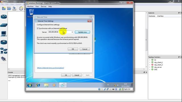This screenshot has width=182, height=102.
Task: Click the GNS3 save project icon
Action: pos(14,8)
